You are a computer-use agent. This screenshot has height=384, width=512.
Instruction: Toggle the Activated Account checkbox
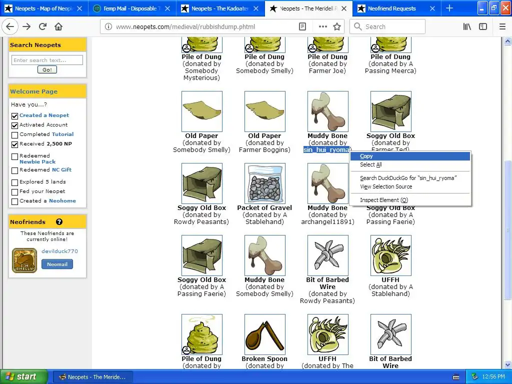click(14, 125)
